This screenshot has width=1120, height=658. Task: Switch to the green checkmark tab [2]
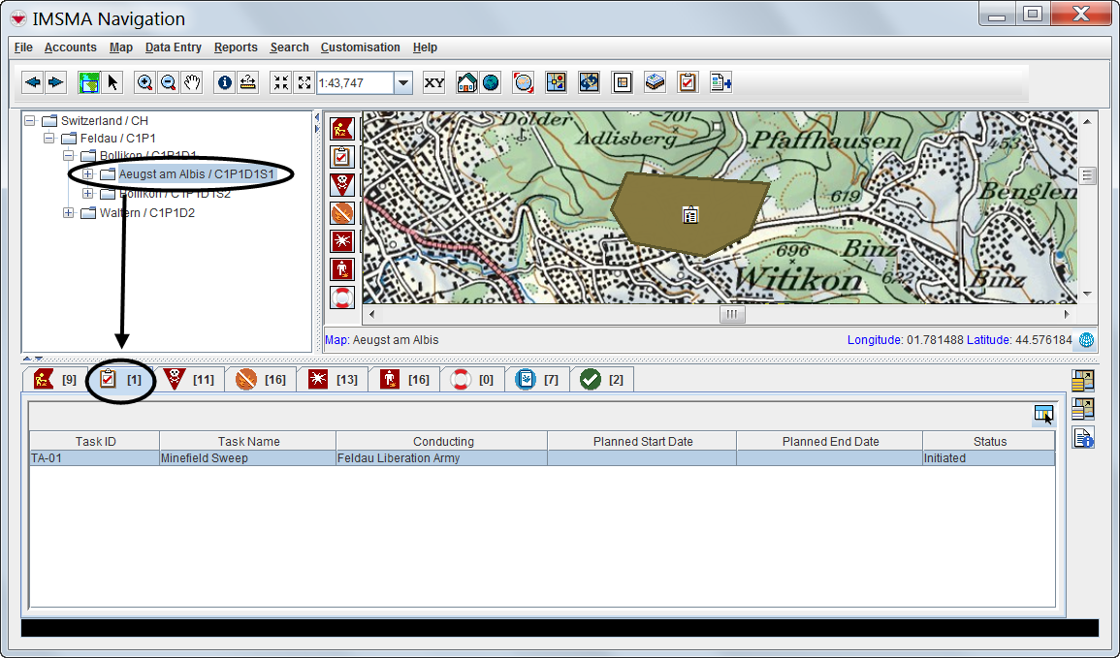(x=602, y=380)
